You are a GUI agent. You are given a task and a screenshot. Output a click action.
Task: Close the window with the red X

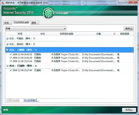(133, 2)
